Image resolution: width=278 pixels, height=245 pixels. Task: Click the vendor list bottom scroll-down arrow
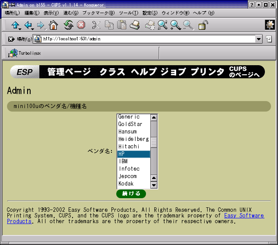[x=154, y=185]
